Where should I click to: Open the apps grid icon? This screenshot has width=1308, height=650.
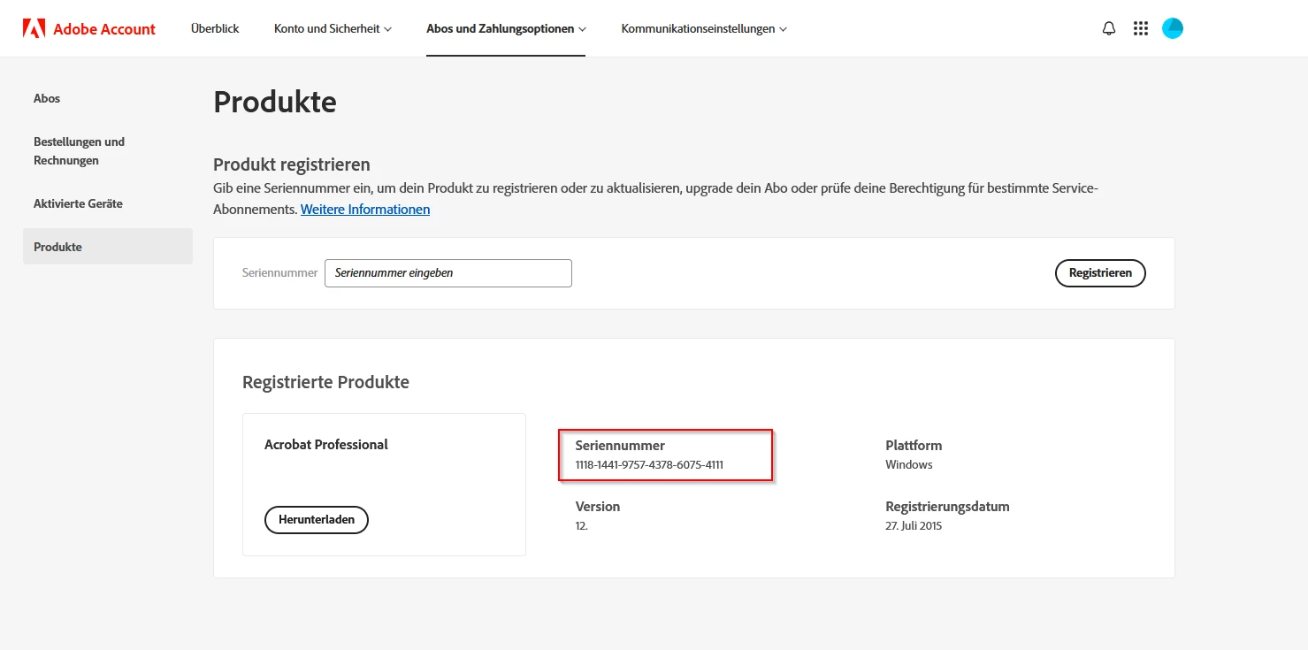[x=1141, y=28]
